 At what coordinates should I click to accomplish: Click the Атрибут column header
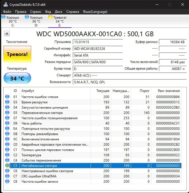(55, 91)
